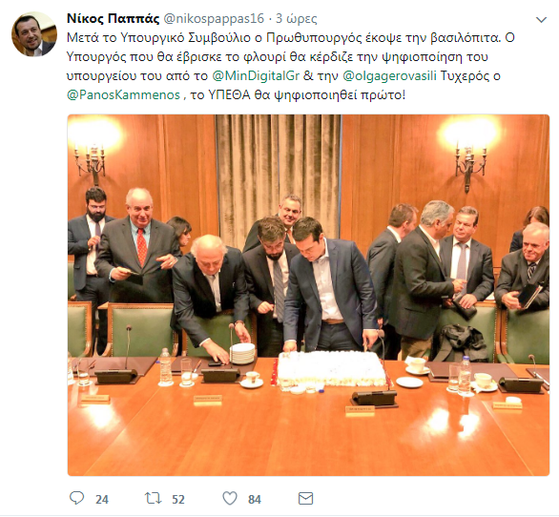Click the tweet text to open details

coord(291,67)
